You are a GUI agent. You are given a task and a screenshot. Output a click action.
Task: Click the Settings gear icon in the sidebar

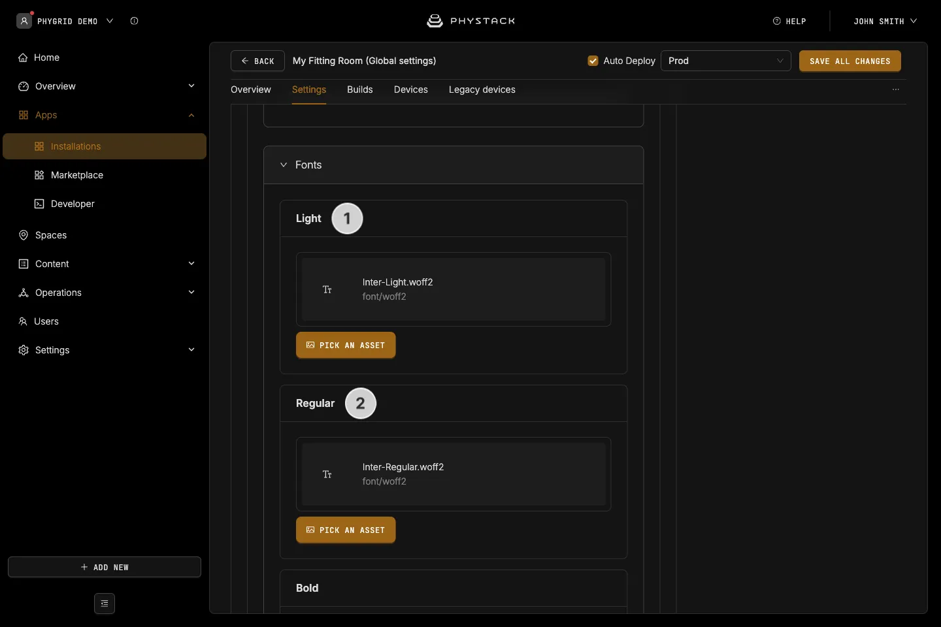24,350
